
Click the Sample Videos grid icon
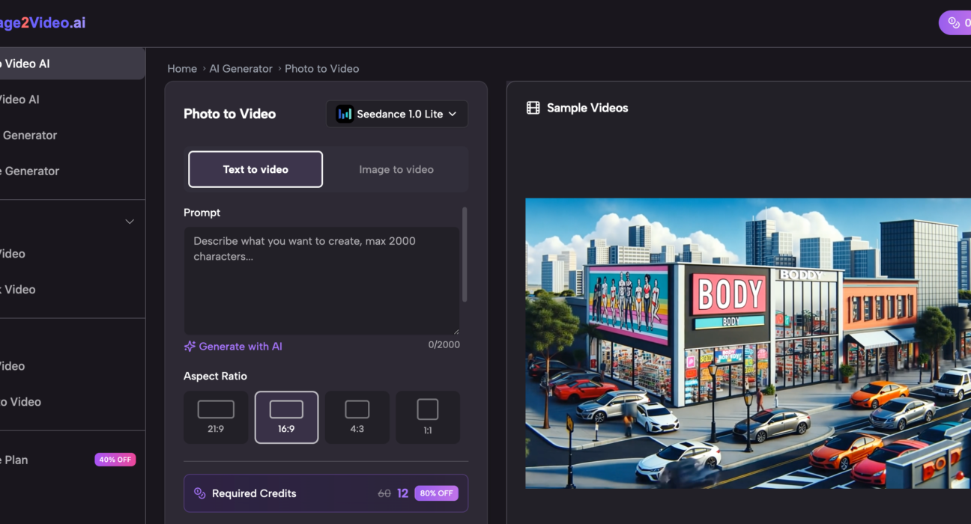[533, 107]
